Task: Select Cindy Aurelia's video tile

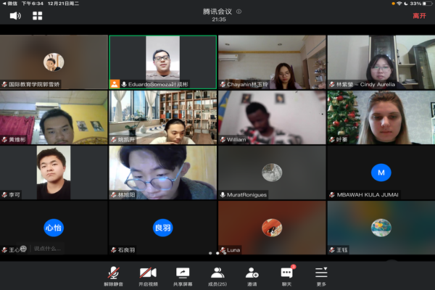Action: 381,62
